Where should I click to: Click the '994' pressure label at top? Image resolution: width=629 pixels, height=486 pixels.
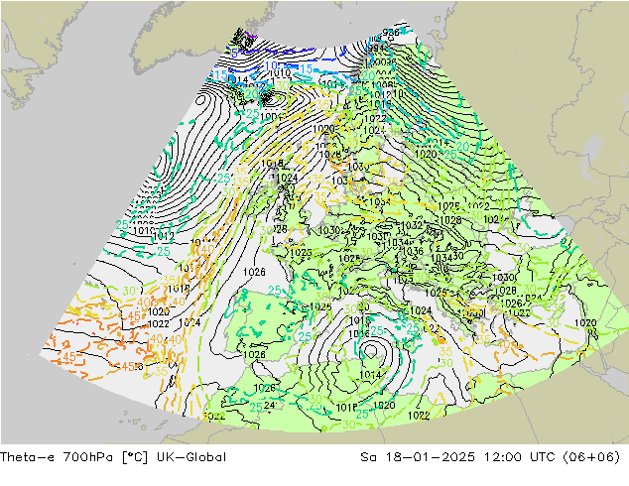pyautogui.click(x=377, y=48)
